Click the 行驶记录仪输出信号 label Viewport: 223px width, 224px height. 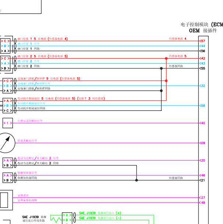30,121
